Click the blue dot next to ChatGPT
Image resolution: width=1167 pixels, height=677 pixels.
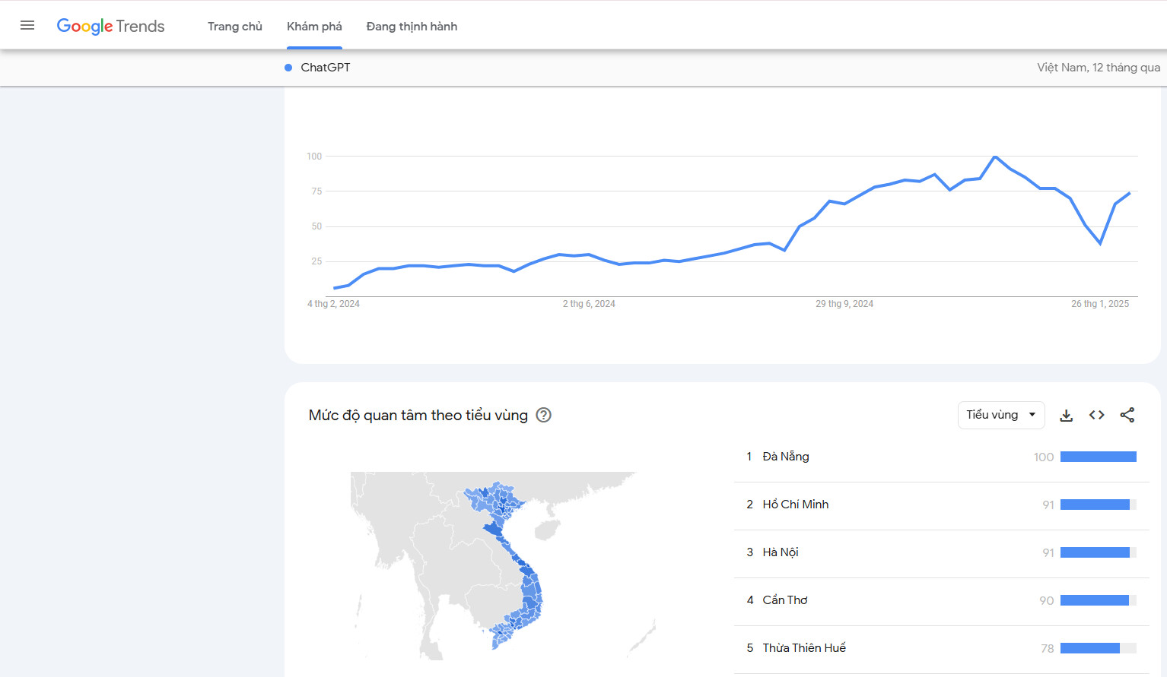tap(288, 68)
